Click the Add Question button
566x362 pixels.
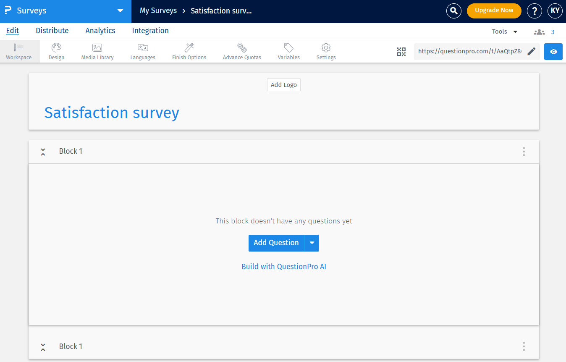tap(276, 243)
